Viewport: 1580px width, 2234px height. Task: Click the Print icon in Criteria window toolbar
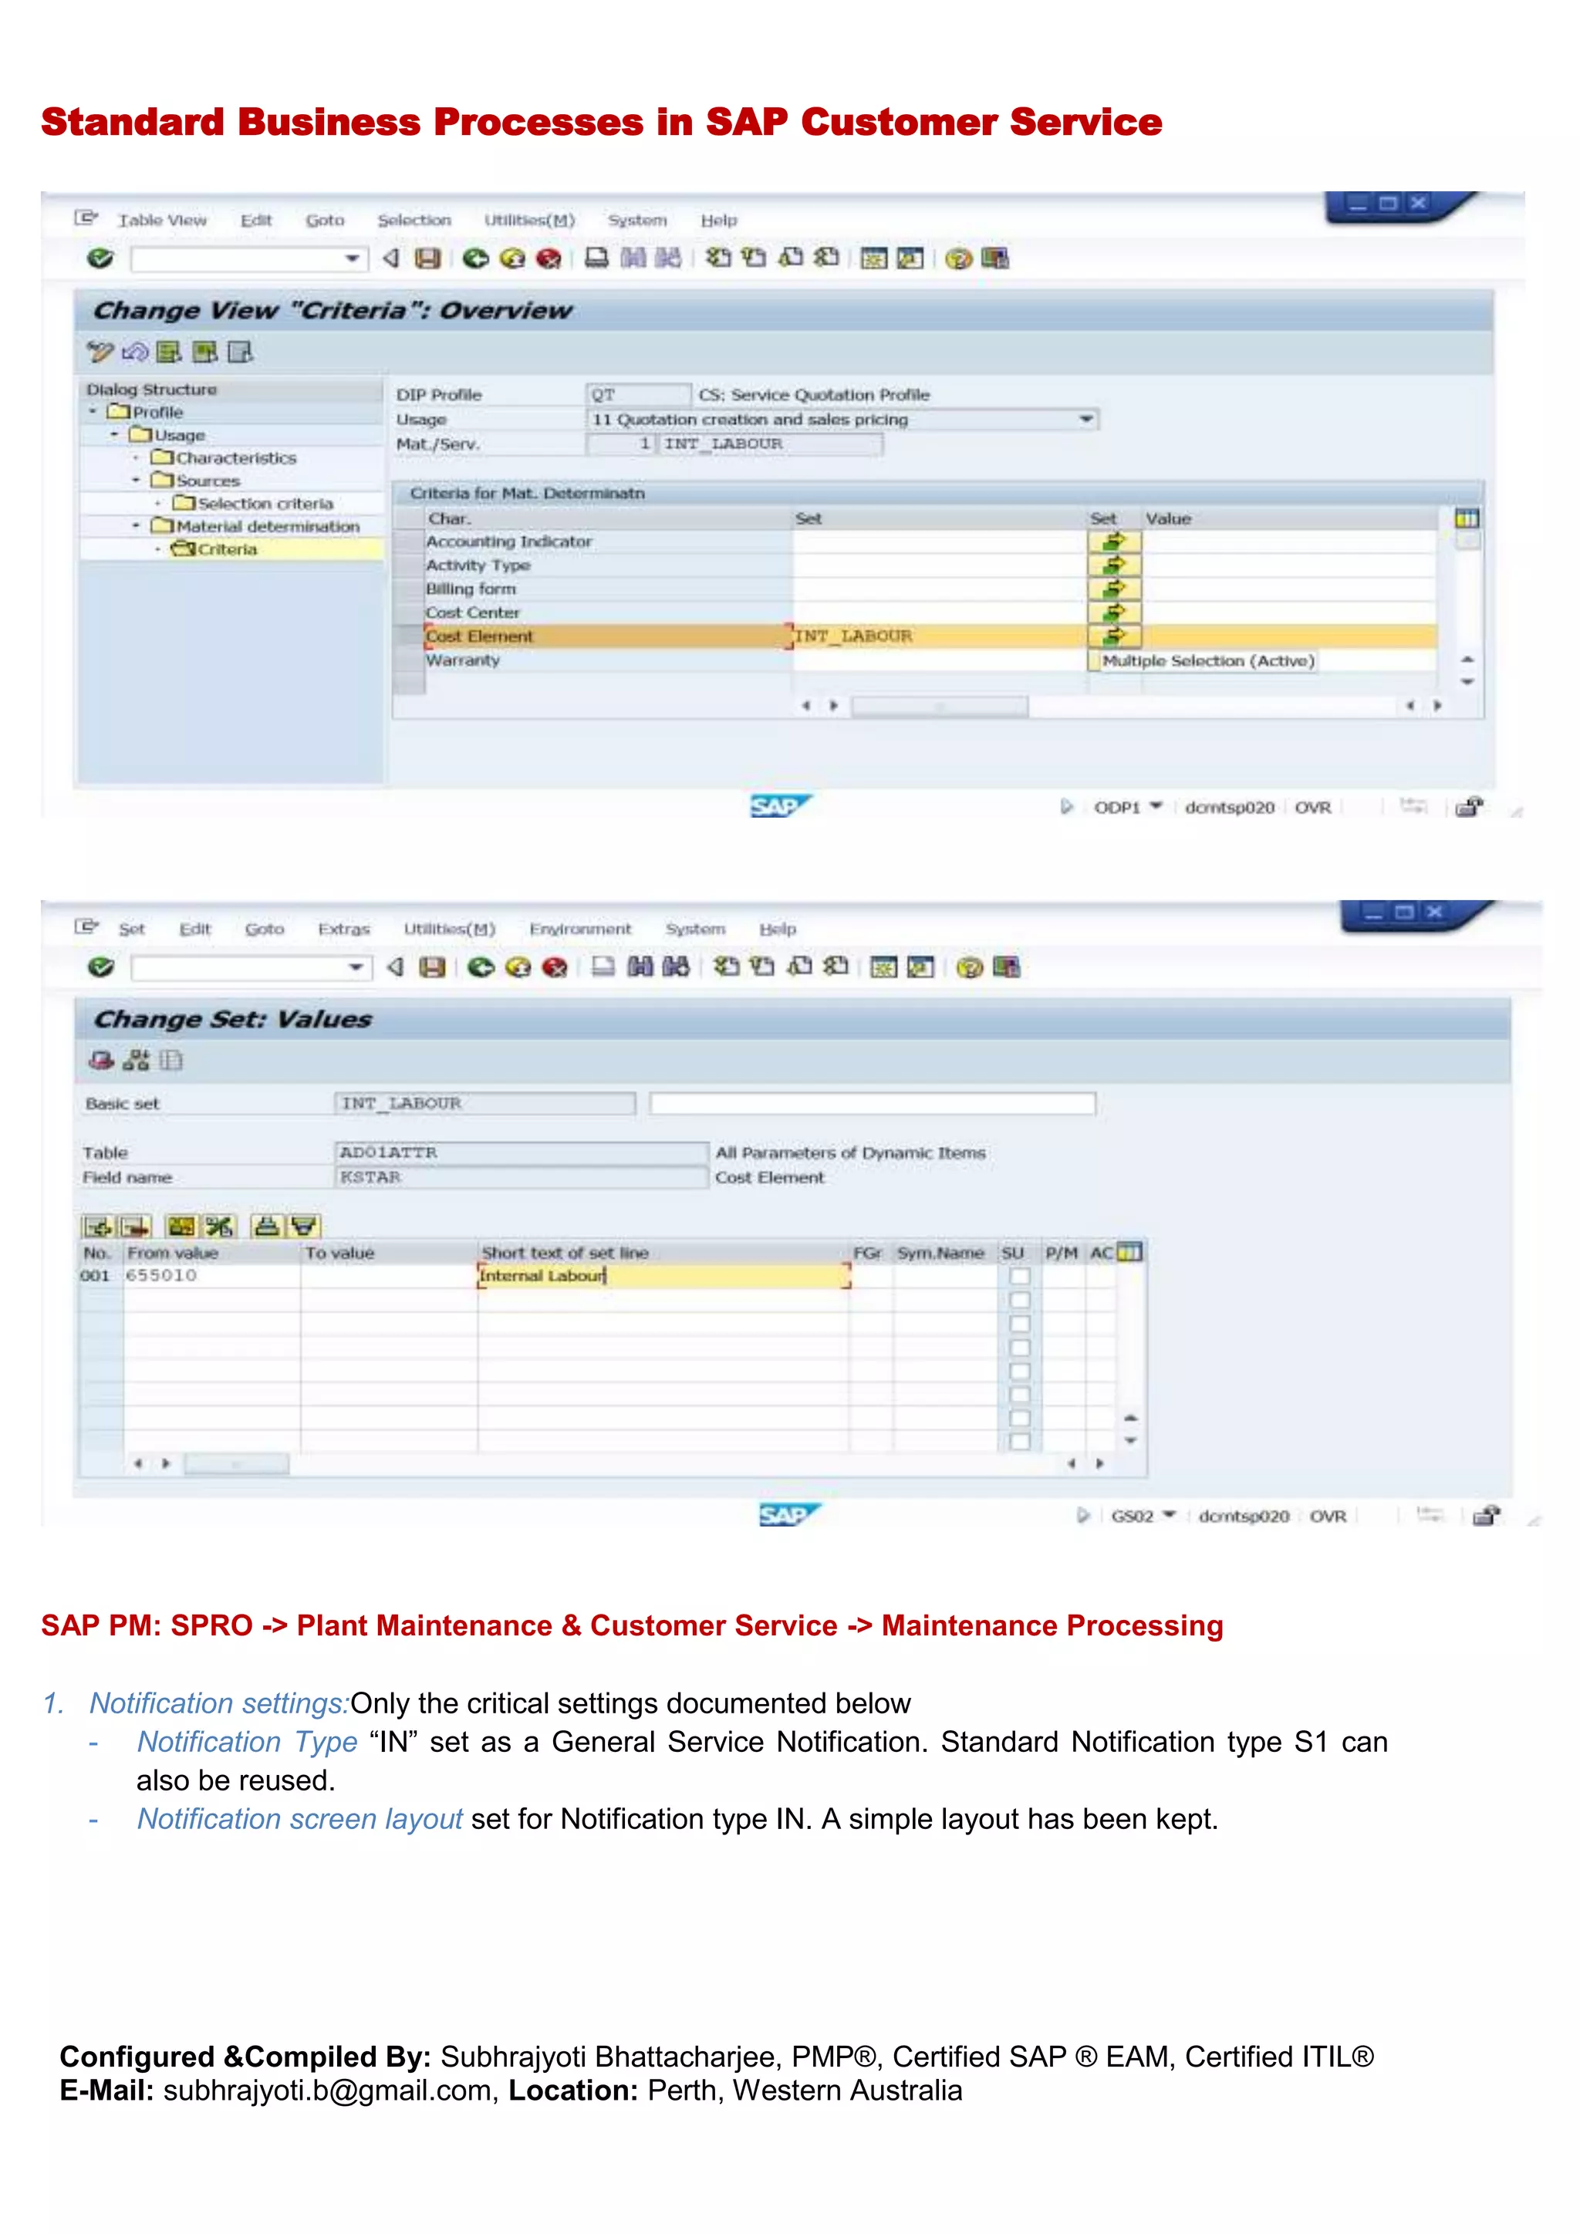click(596, 258)
